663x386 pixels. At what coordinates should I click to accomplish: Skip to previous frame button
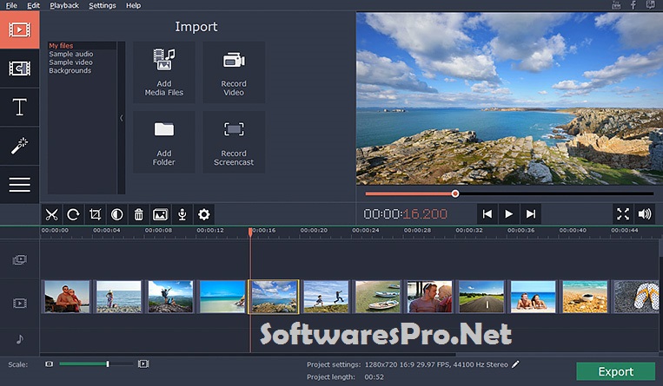(487, 214)
